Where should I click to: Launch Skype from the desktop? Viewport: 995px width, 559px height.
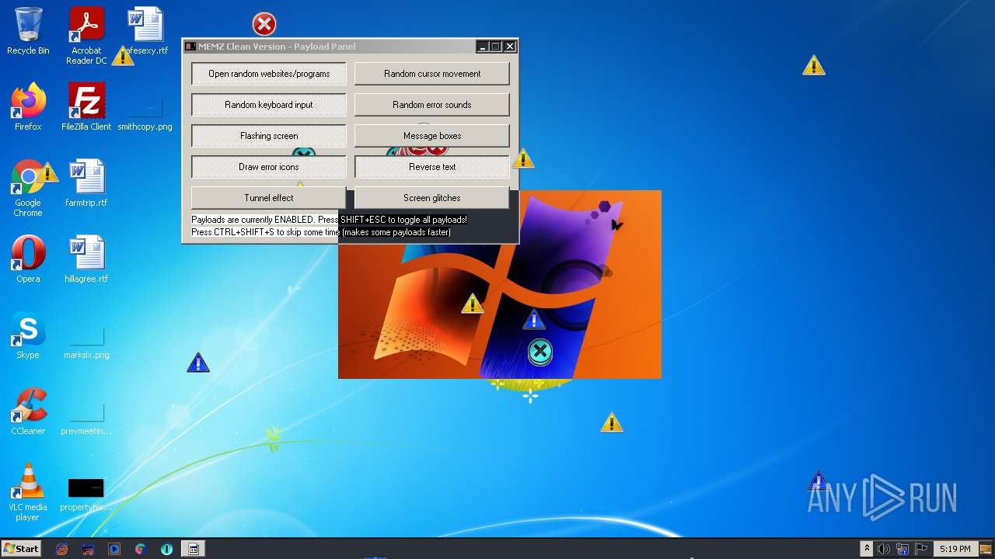tap(28, 335)
